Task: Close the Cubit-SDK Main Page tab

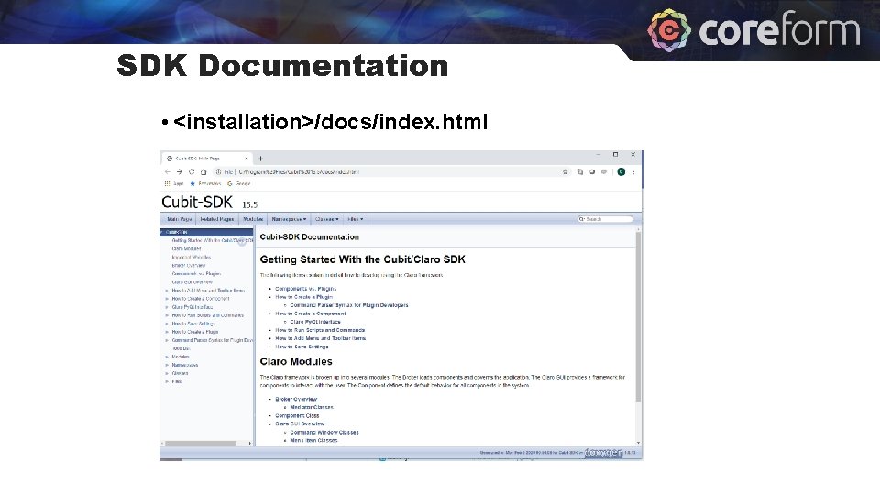Action: tap(247, 159)
